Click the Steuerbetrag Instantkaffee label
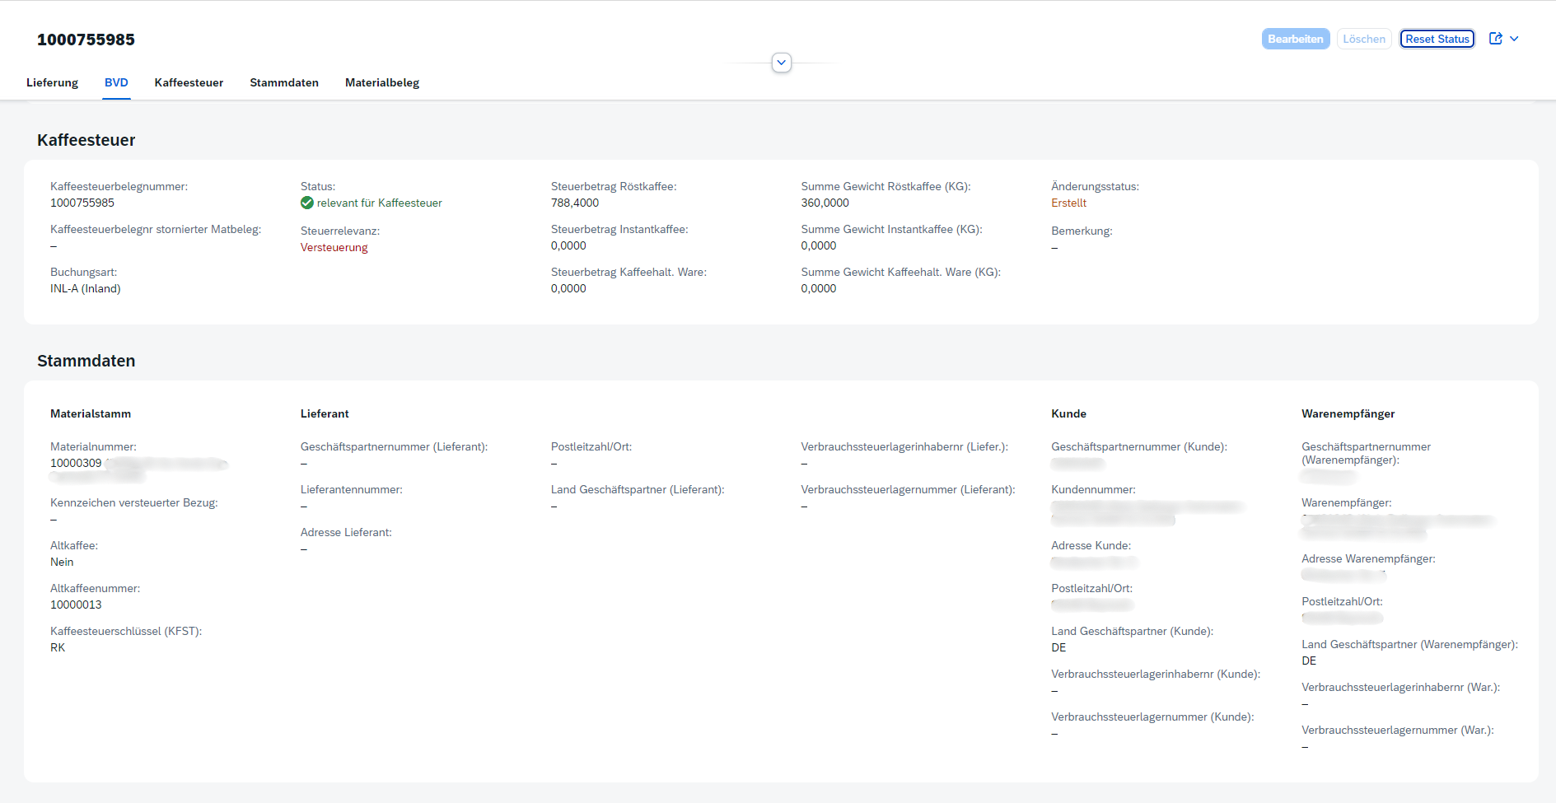This screenshot has width=1556, height=803. 619,229
